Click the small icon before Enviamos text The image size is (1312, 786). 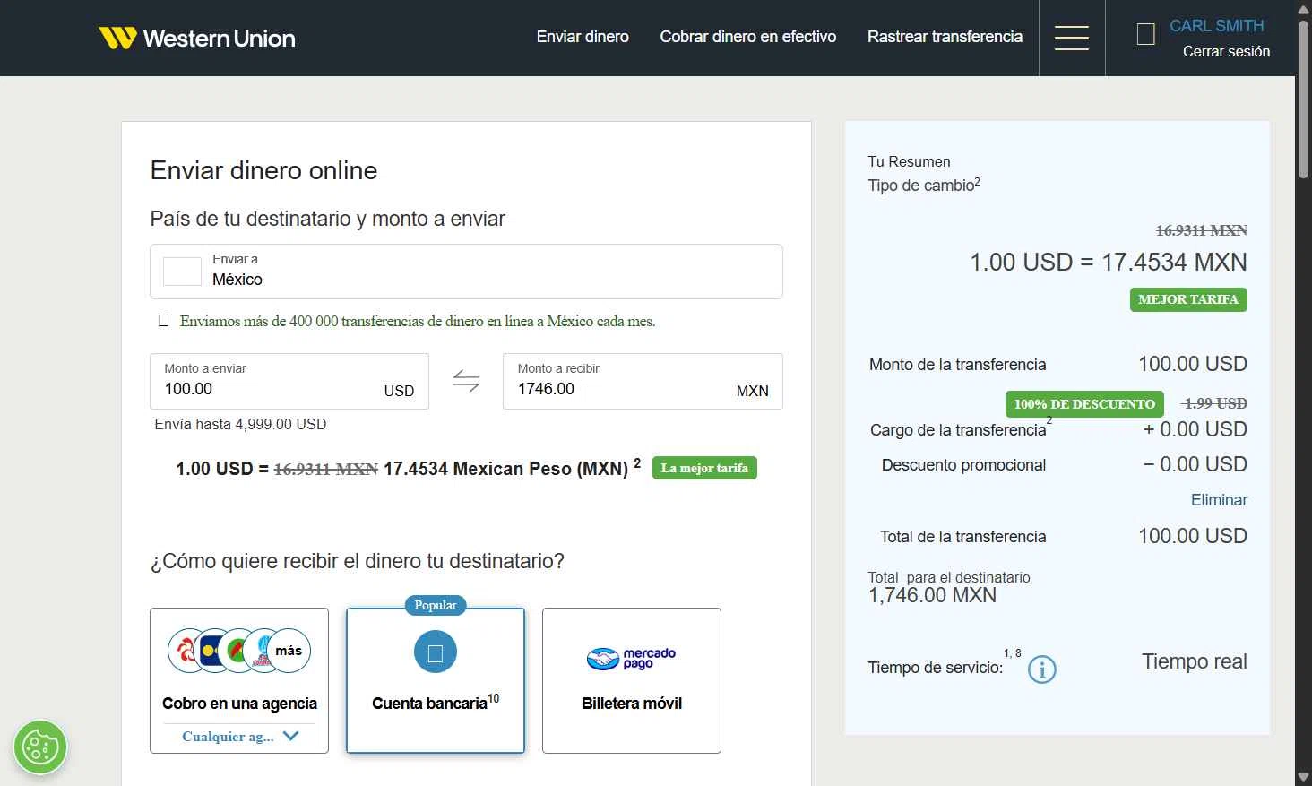point(163,320)
